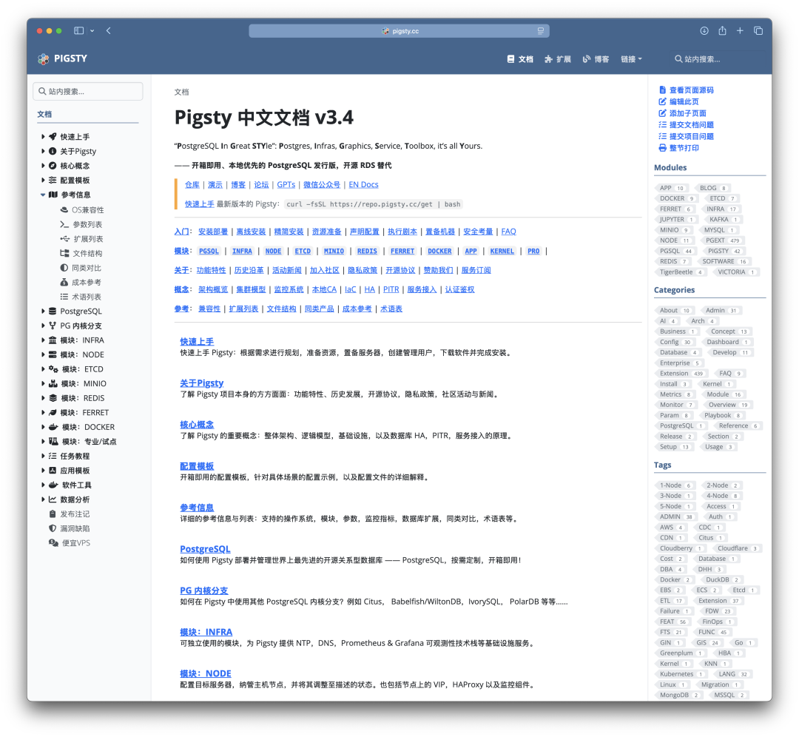
Task: Click the coins icon beside 成本参考
Action: 64,282
